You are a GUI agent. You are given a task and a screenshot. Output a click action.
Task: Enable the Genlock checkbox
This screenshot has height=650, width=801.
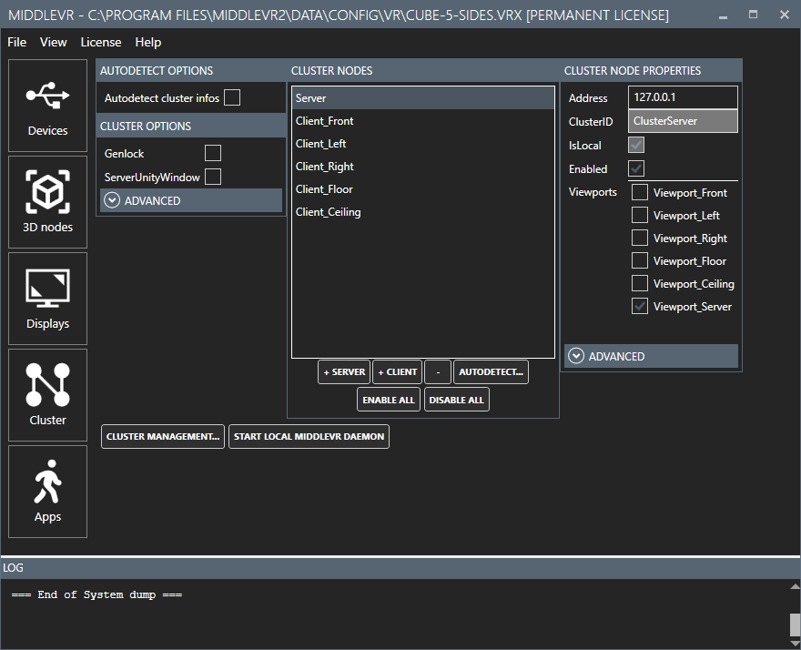[x=212, y=153]
